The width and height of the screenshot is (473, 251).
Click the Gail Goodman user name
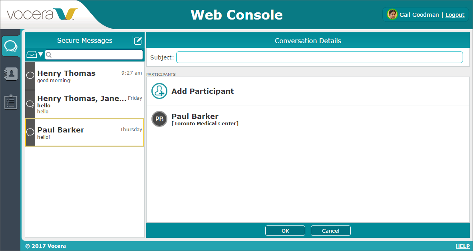point(419,15)
